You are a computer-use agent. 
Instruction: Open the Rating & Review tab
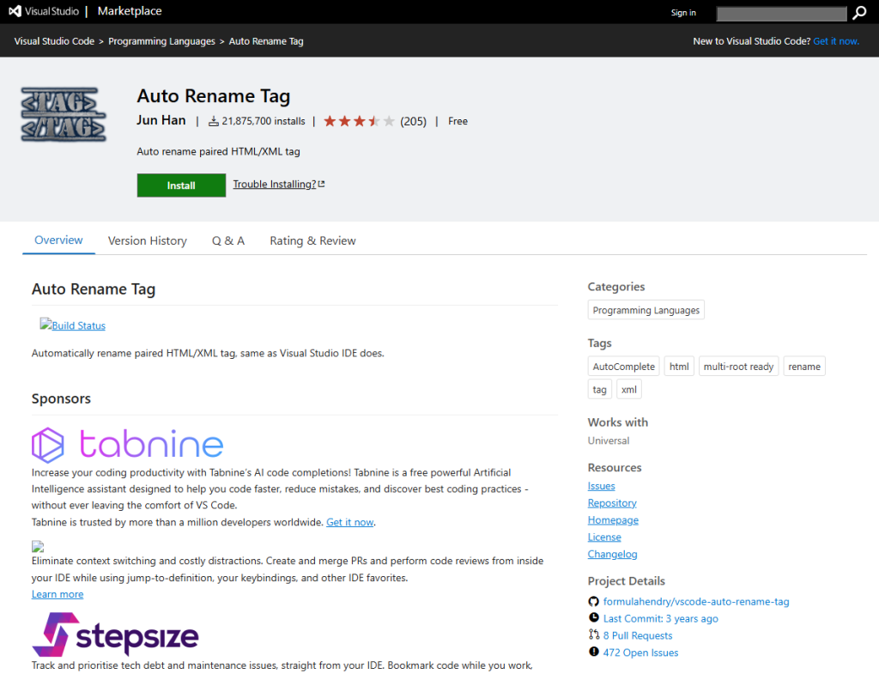[312, 240]
